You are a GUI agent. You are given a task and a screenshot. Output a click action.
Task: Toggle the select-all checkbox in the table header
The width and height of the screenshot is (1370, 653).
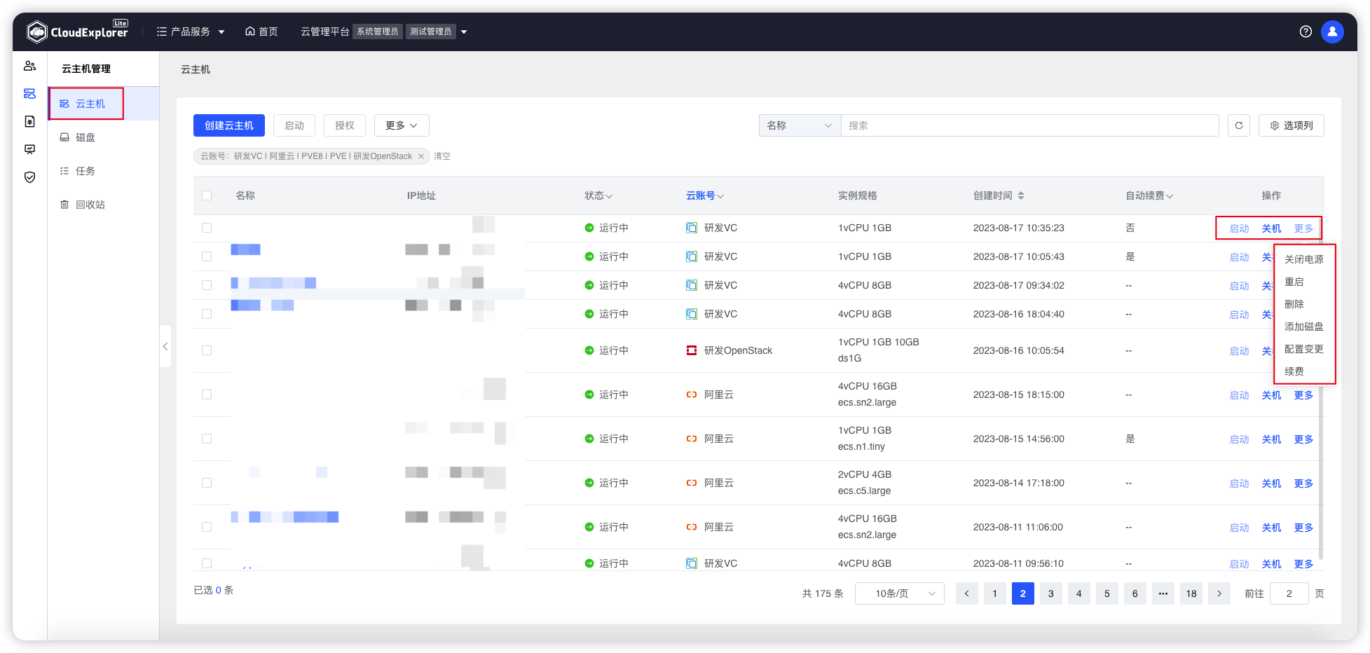[x=207, y=195]
